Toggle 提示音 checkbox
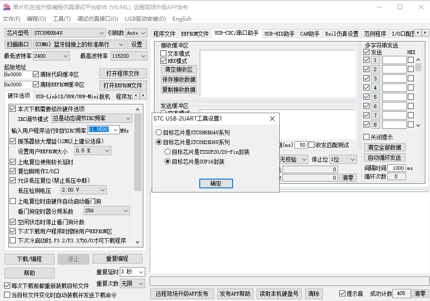Image resolution: width=430 pixels, height=301 pixels. [342, 294]
